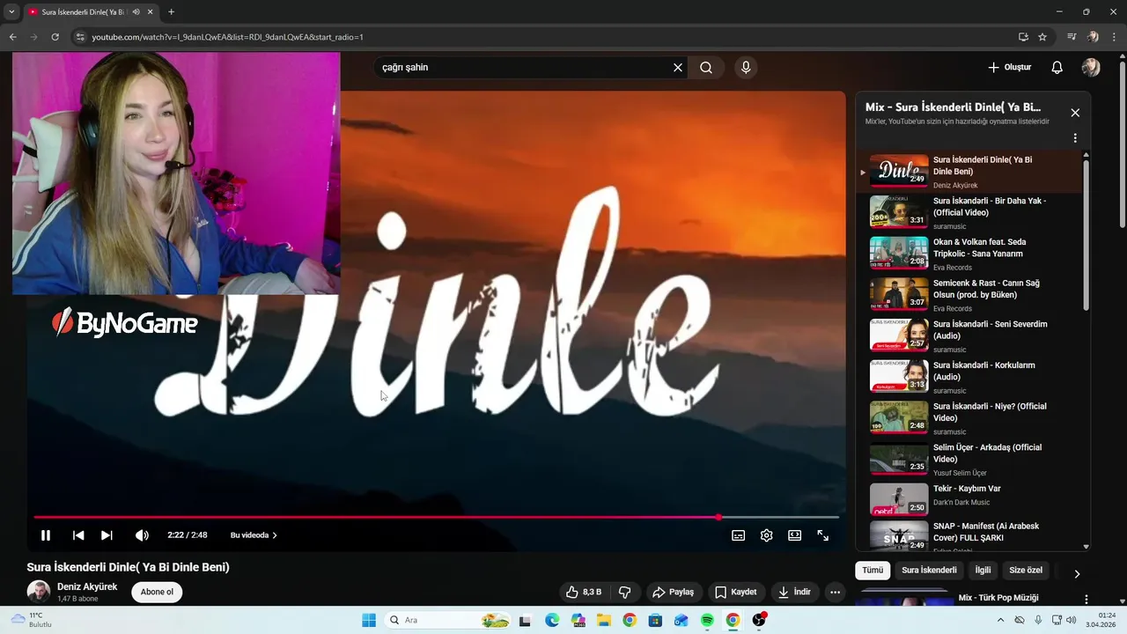Click the progress bar scrubber handle
The height and width of the screenshot is (634, 1127).
pos(718,517)
